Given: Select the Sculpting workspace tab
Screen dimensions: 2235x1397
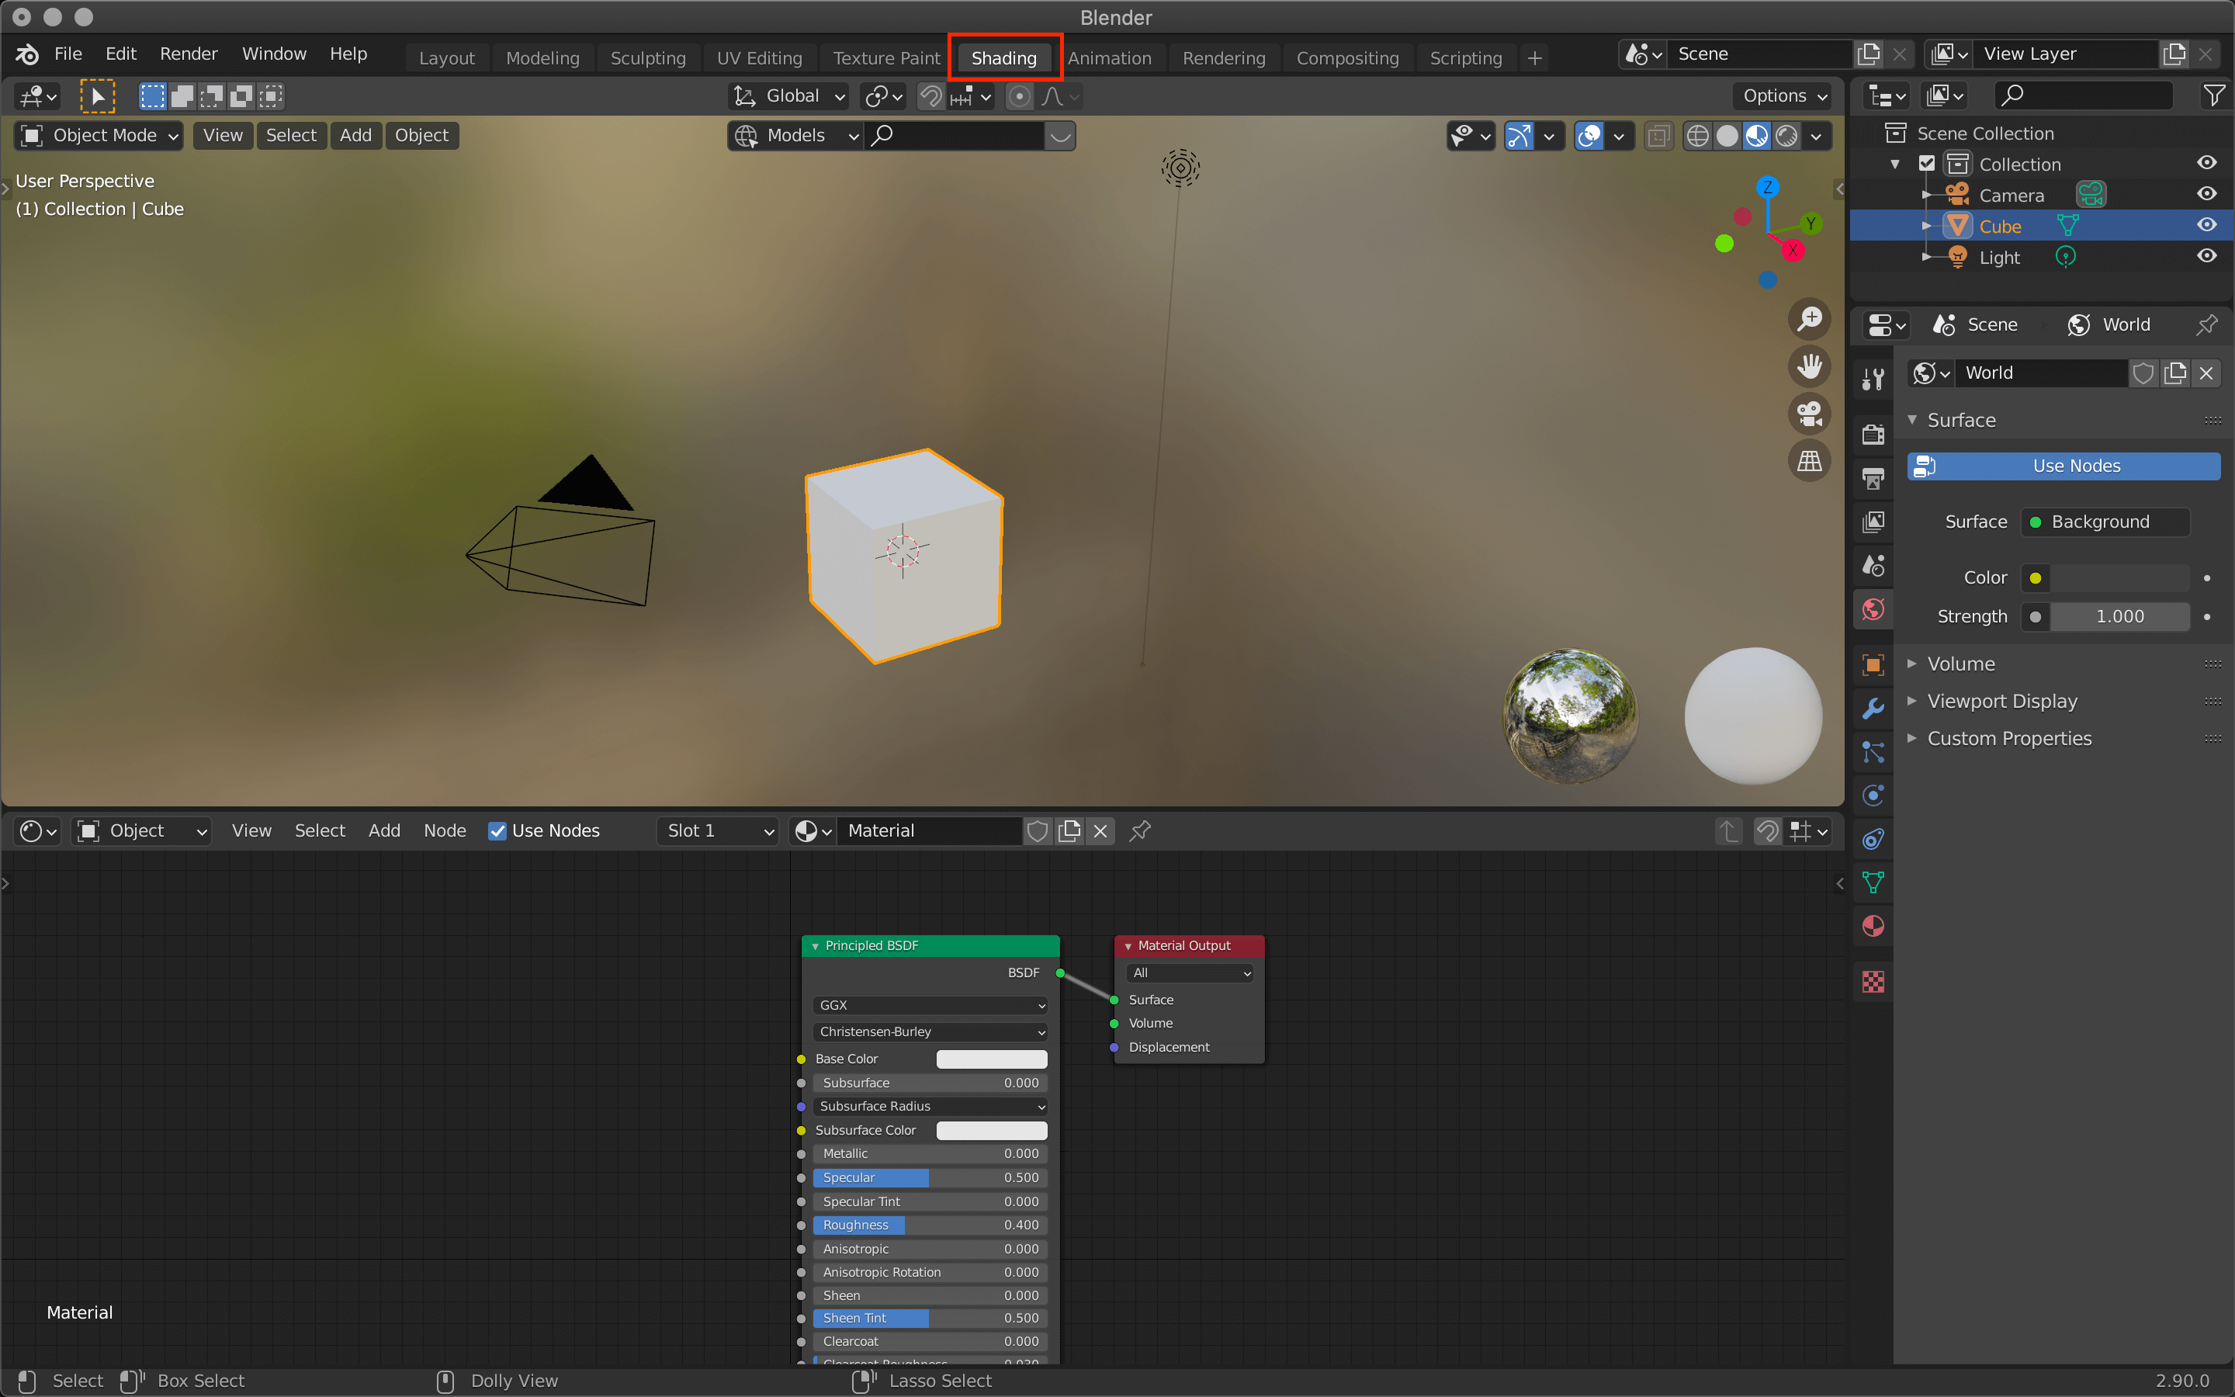Looking at the screenshot, I should point(645,57).
